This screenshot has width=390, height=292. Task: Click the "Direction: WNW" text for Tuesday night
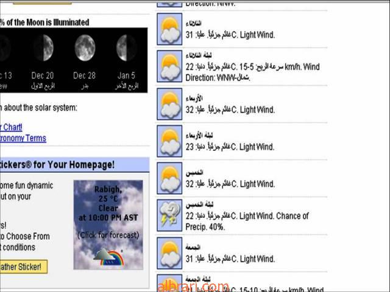pyautogui.click(x=218, y=78)
